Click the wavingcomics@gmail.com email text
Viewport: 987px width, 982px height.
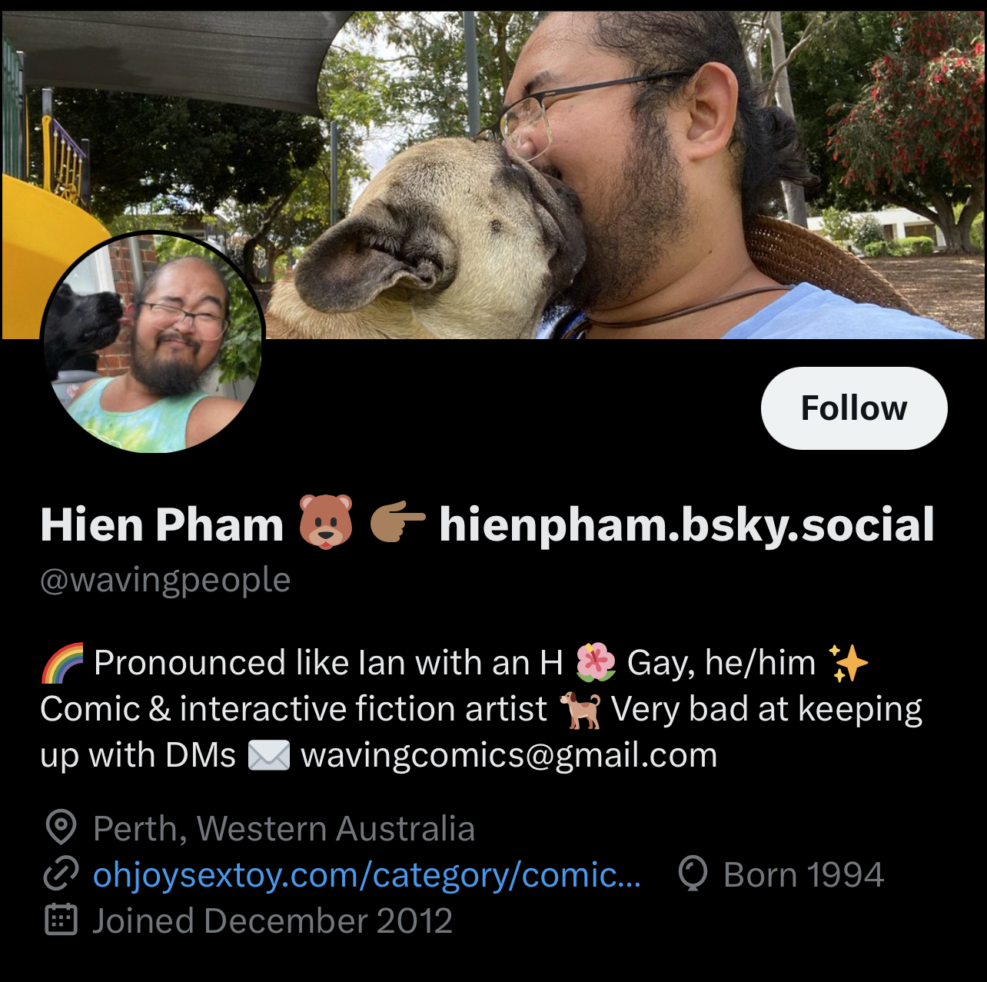pyautogui.click(x=509, y=755)
